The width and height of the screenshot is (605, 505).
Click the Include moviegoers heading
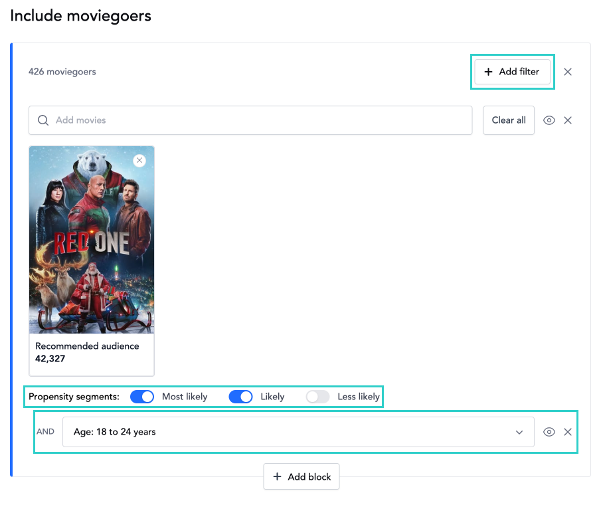80,16
